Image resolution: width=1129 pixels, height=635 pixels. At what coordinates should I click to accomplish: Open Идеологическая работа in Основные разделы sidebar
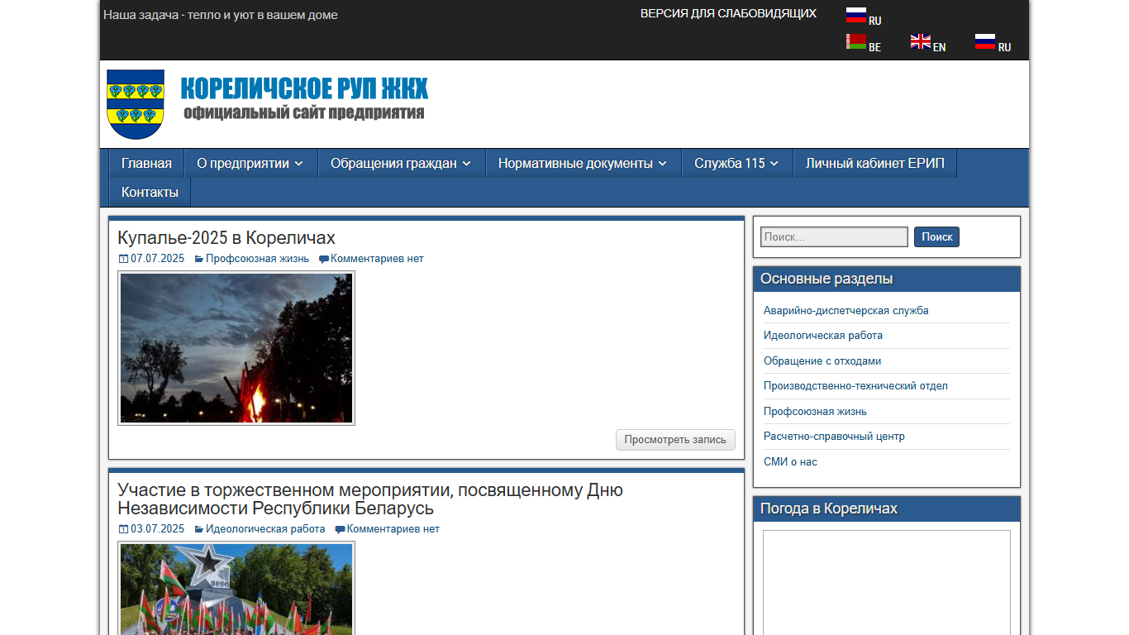(823, 336)
